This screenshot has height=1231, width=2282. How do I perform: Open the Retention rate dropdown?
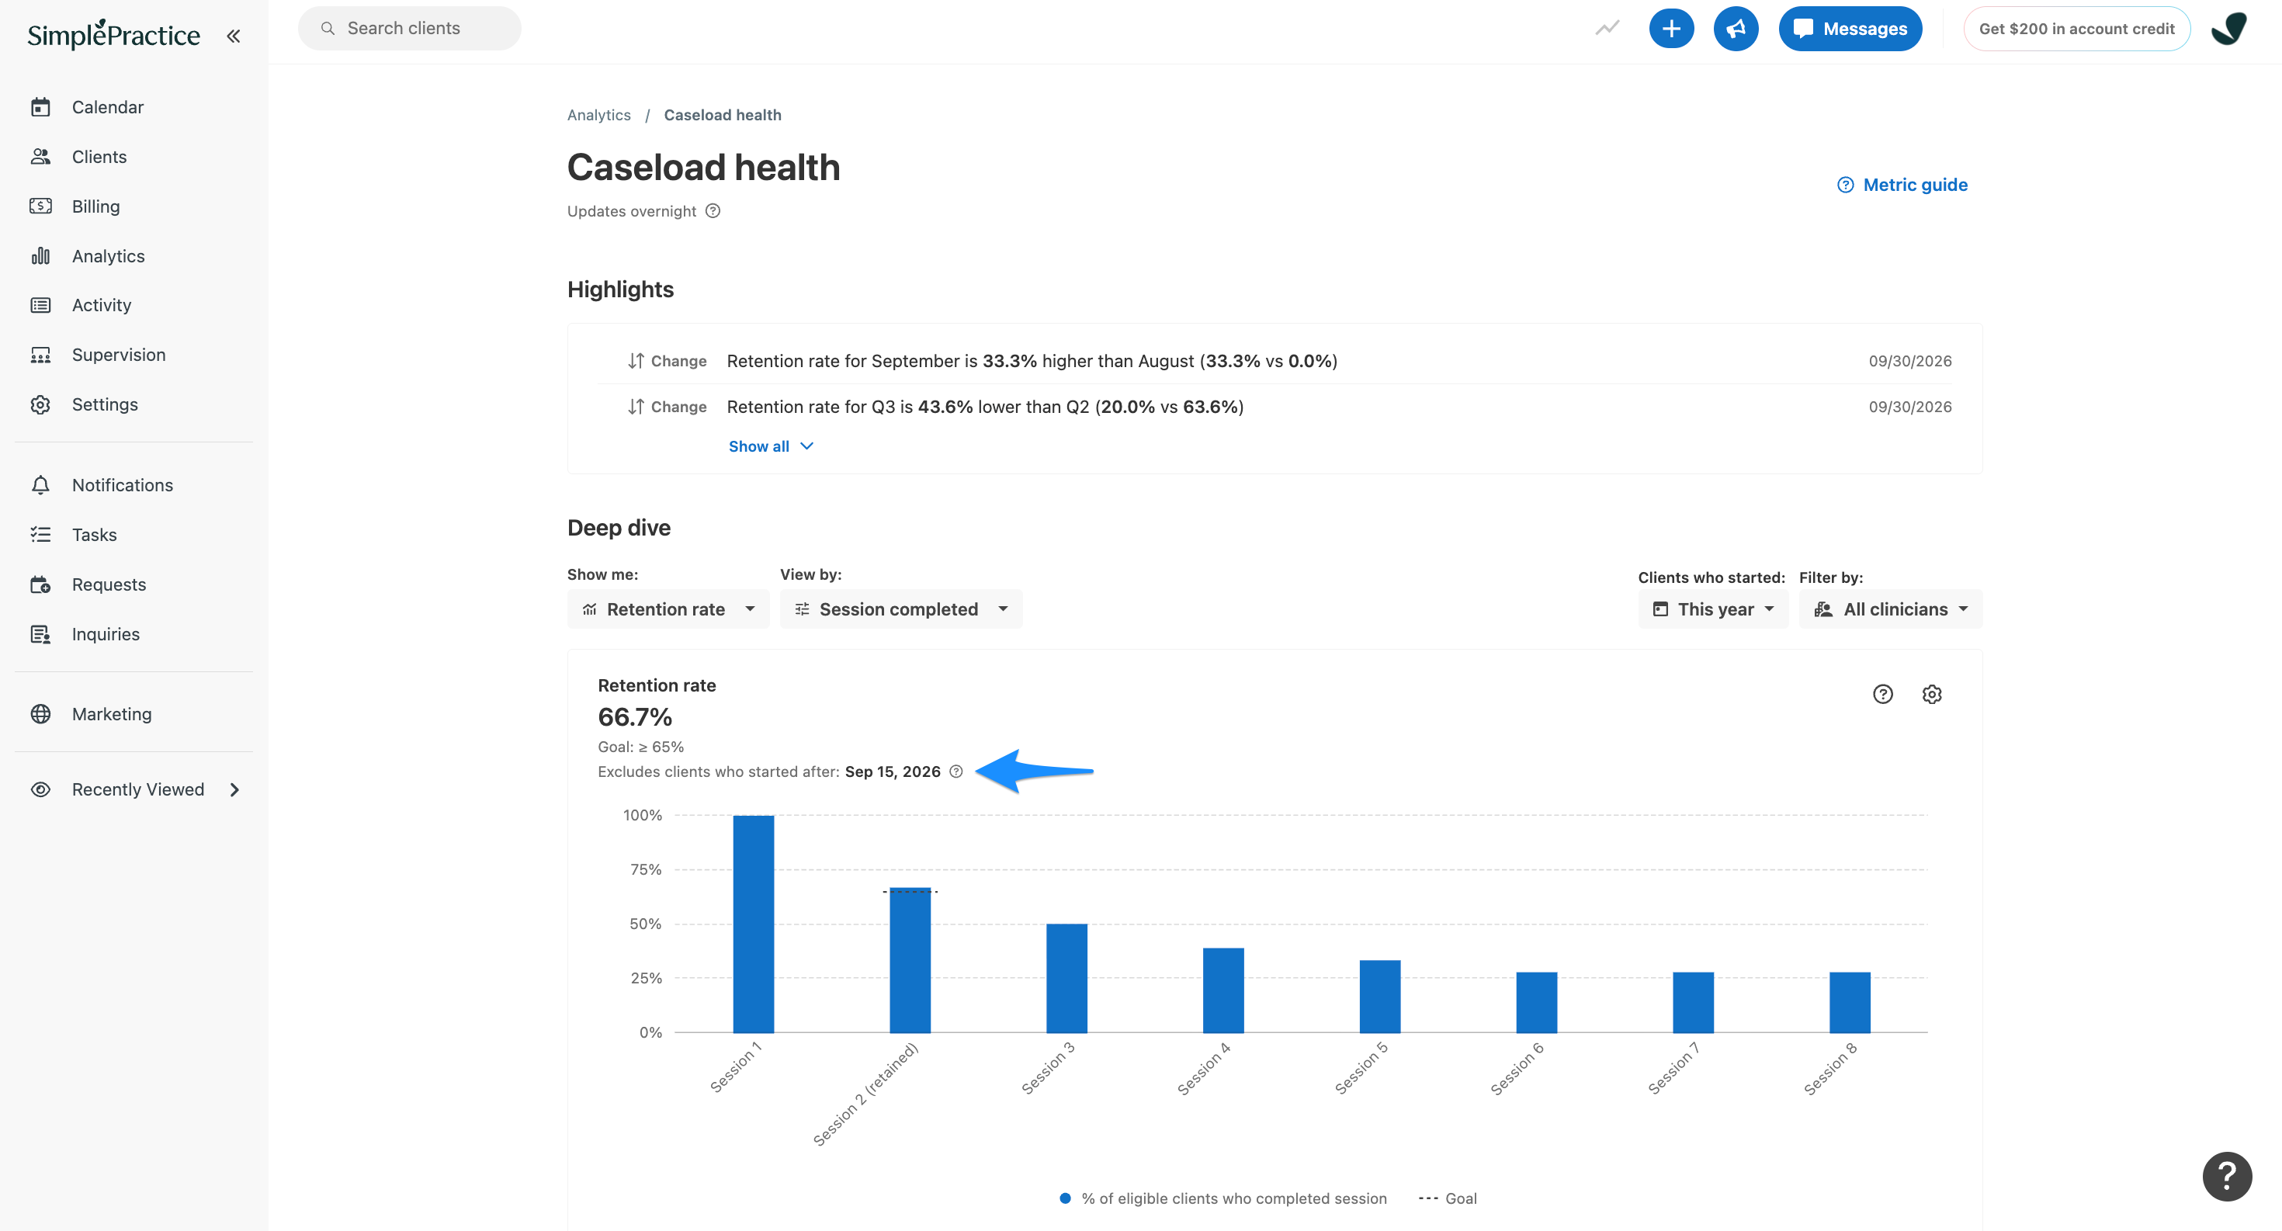tap(668, 609)
